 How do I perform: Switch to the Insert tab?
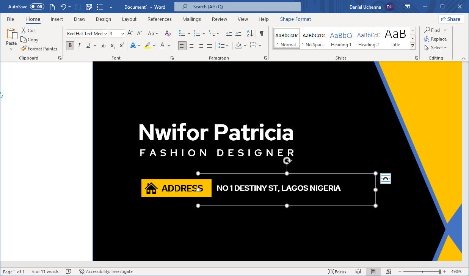pyautogui.click(x=57, y=19)
